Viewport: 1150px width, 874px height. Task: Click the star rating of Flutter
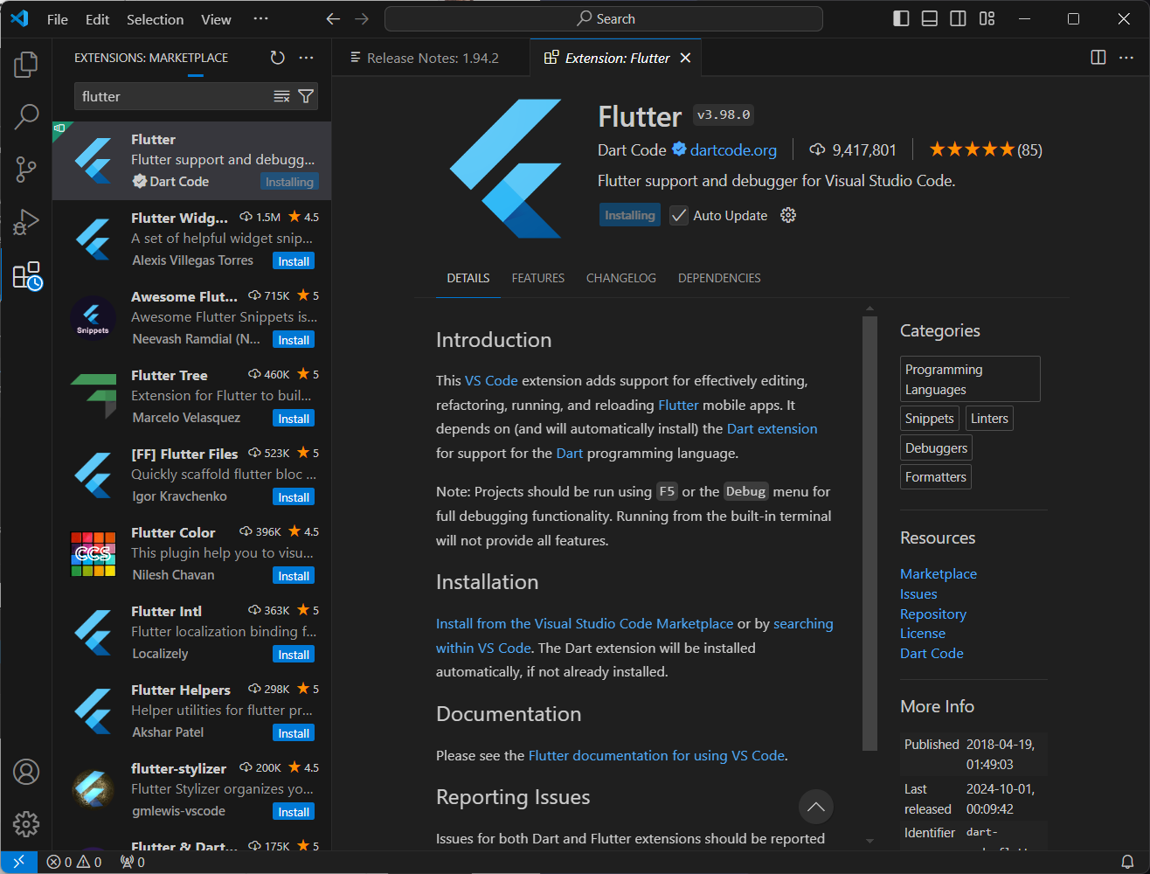coord(986,149)
